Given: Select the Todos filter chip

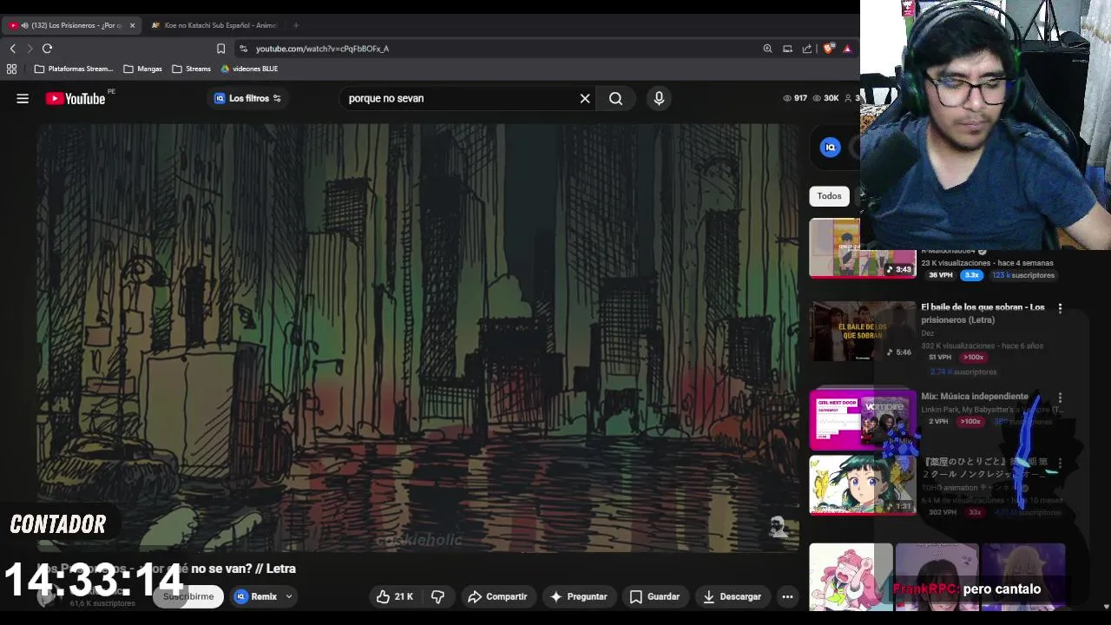Looking at the screenshot, I should [829, 196].
